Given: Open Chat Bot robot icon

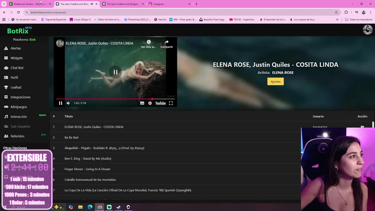Looking at the screenshot, I should click(x=6, y=68).
